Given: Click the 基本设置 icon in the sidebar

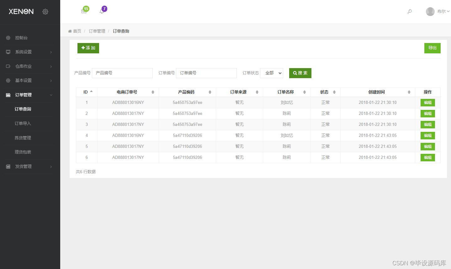Looking at the screenshot, I should pyautogui.click(x=8, y=81).
